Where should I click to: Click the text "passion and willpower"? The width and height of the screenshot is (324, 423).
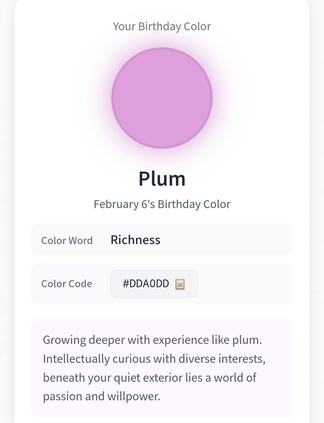[101, 397]
